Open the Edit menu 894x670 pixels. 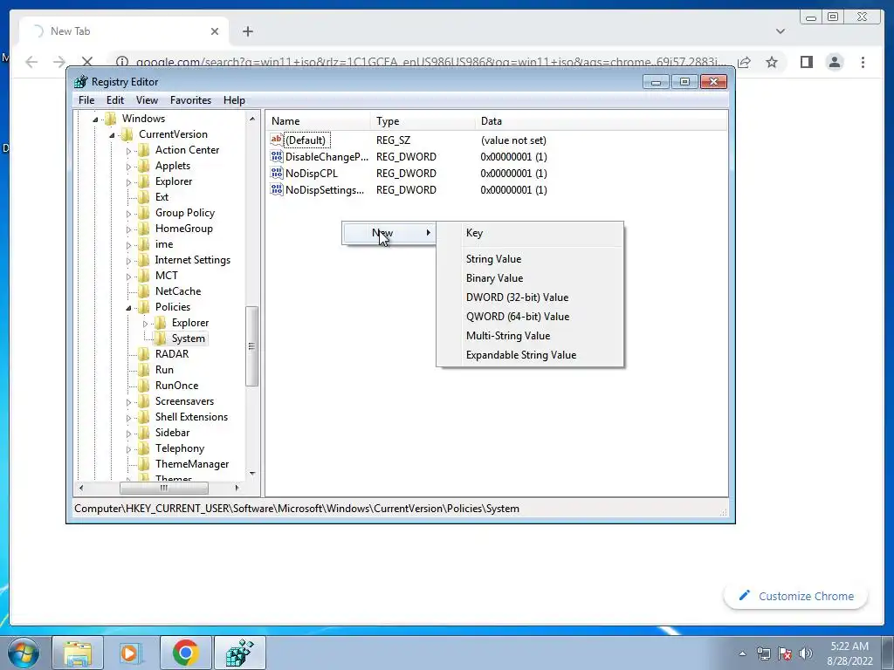tap(115, 99)
